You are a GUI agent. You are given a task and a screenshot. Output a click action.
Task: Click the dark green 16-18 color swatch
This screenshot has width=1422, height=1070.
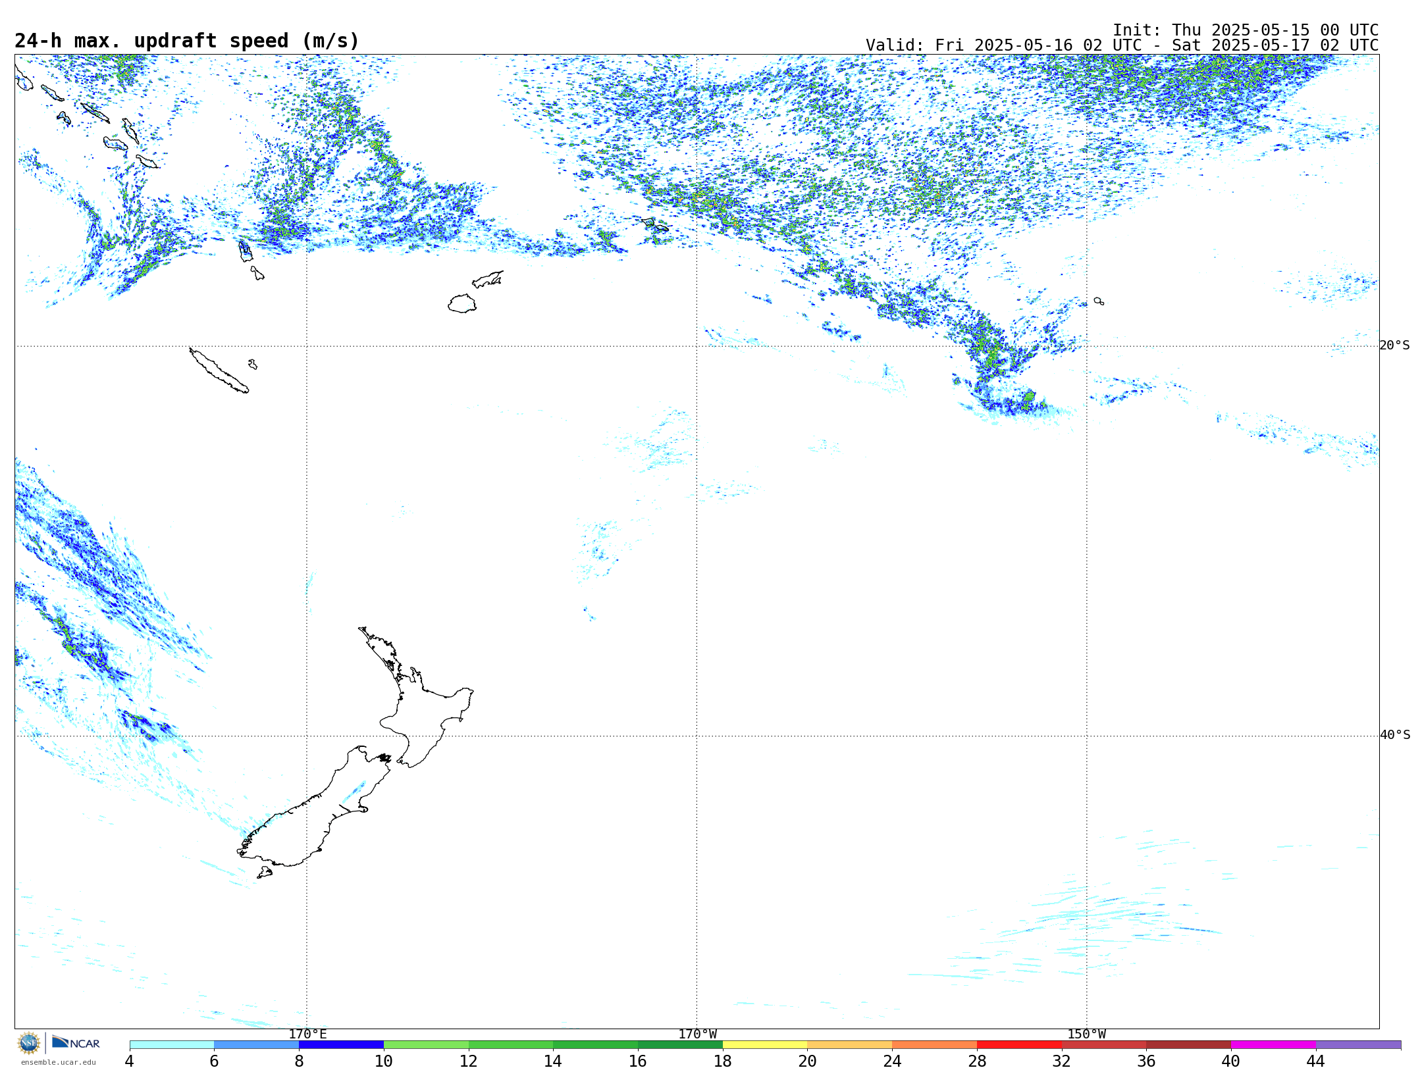click(x=680, y=1044)
